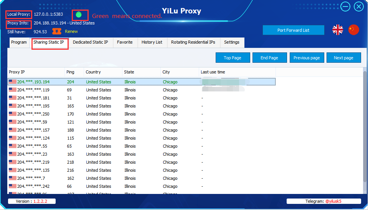The height and width of the screenshot is (210, 368).
Task: Click US flag of proxy ending .119
Action: pyautogui.click(x=12, y=90)
